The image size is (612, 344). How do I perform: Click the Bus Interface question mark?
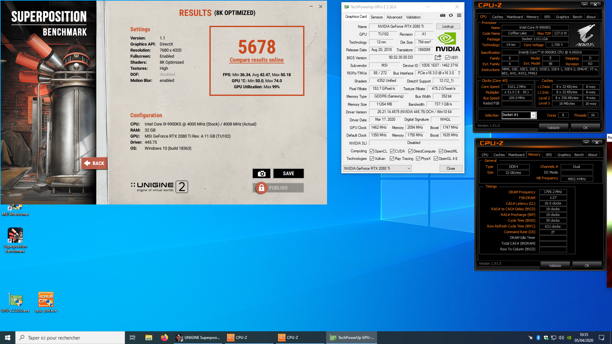point(459,73)
